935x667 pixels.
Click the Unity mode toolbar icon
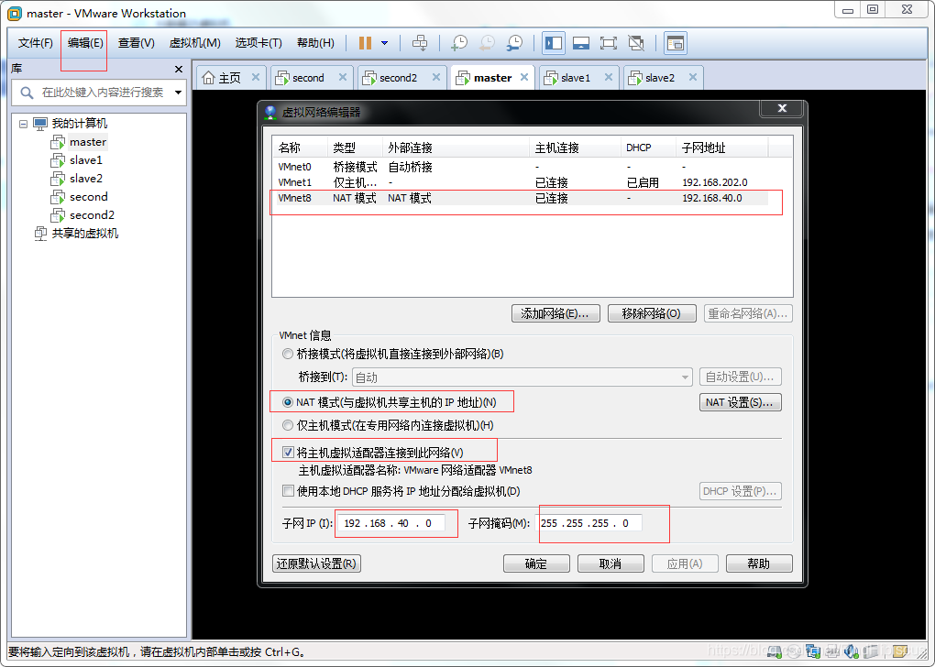(636, 43)
